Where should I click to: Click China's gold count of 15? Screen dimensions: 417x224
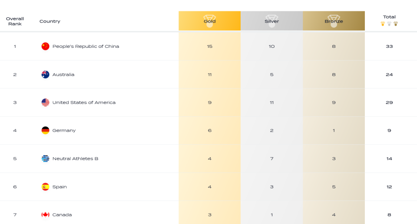210,47
